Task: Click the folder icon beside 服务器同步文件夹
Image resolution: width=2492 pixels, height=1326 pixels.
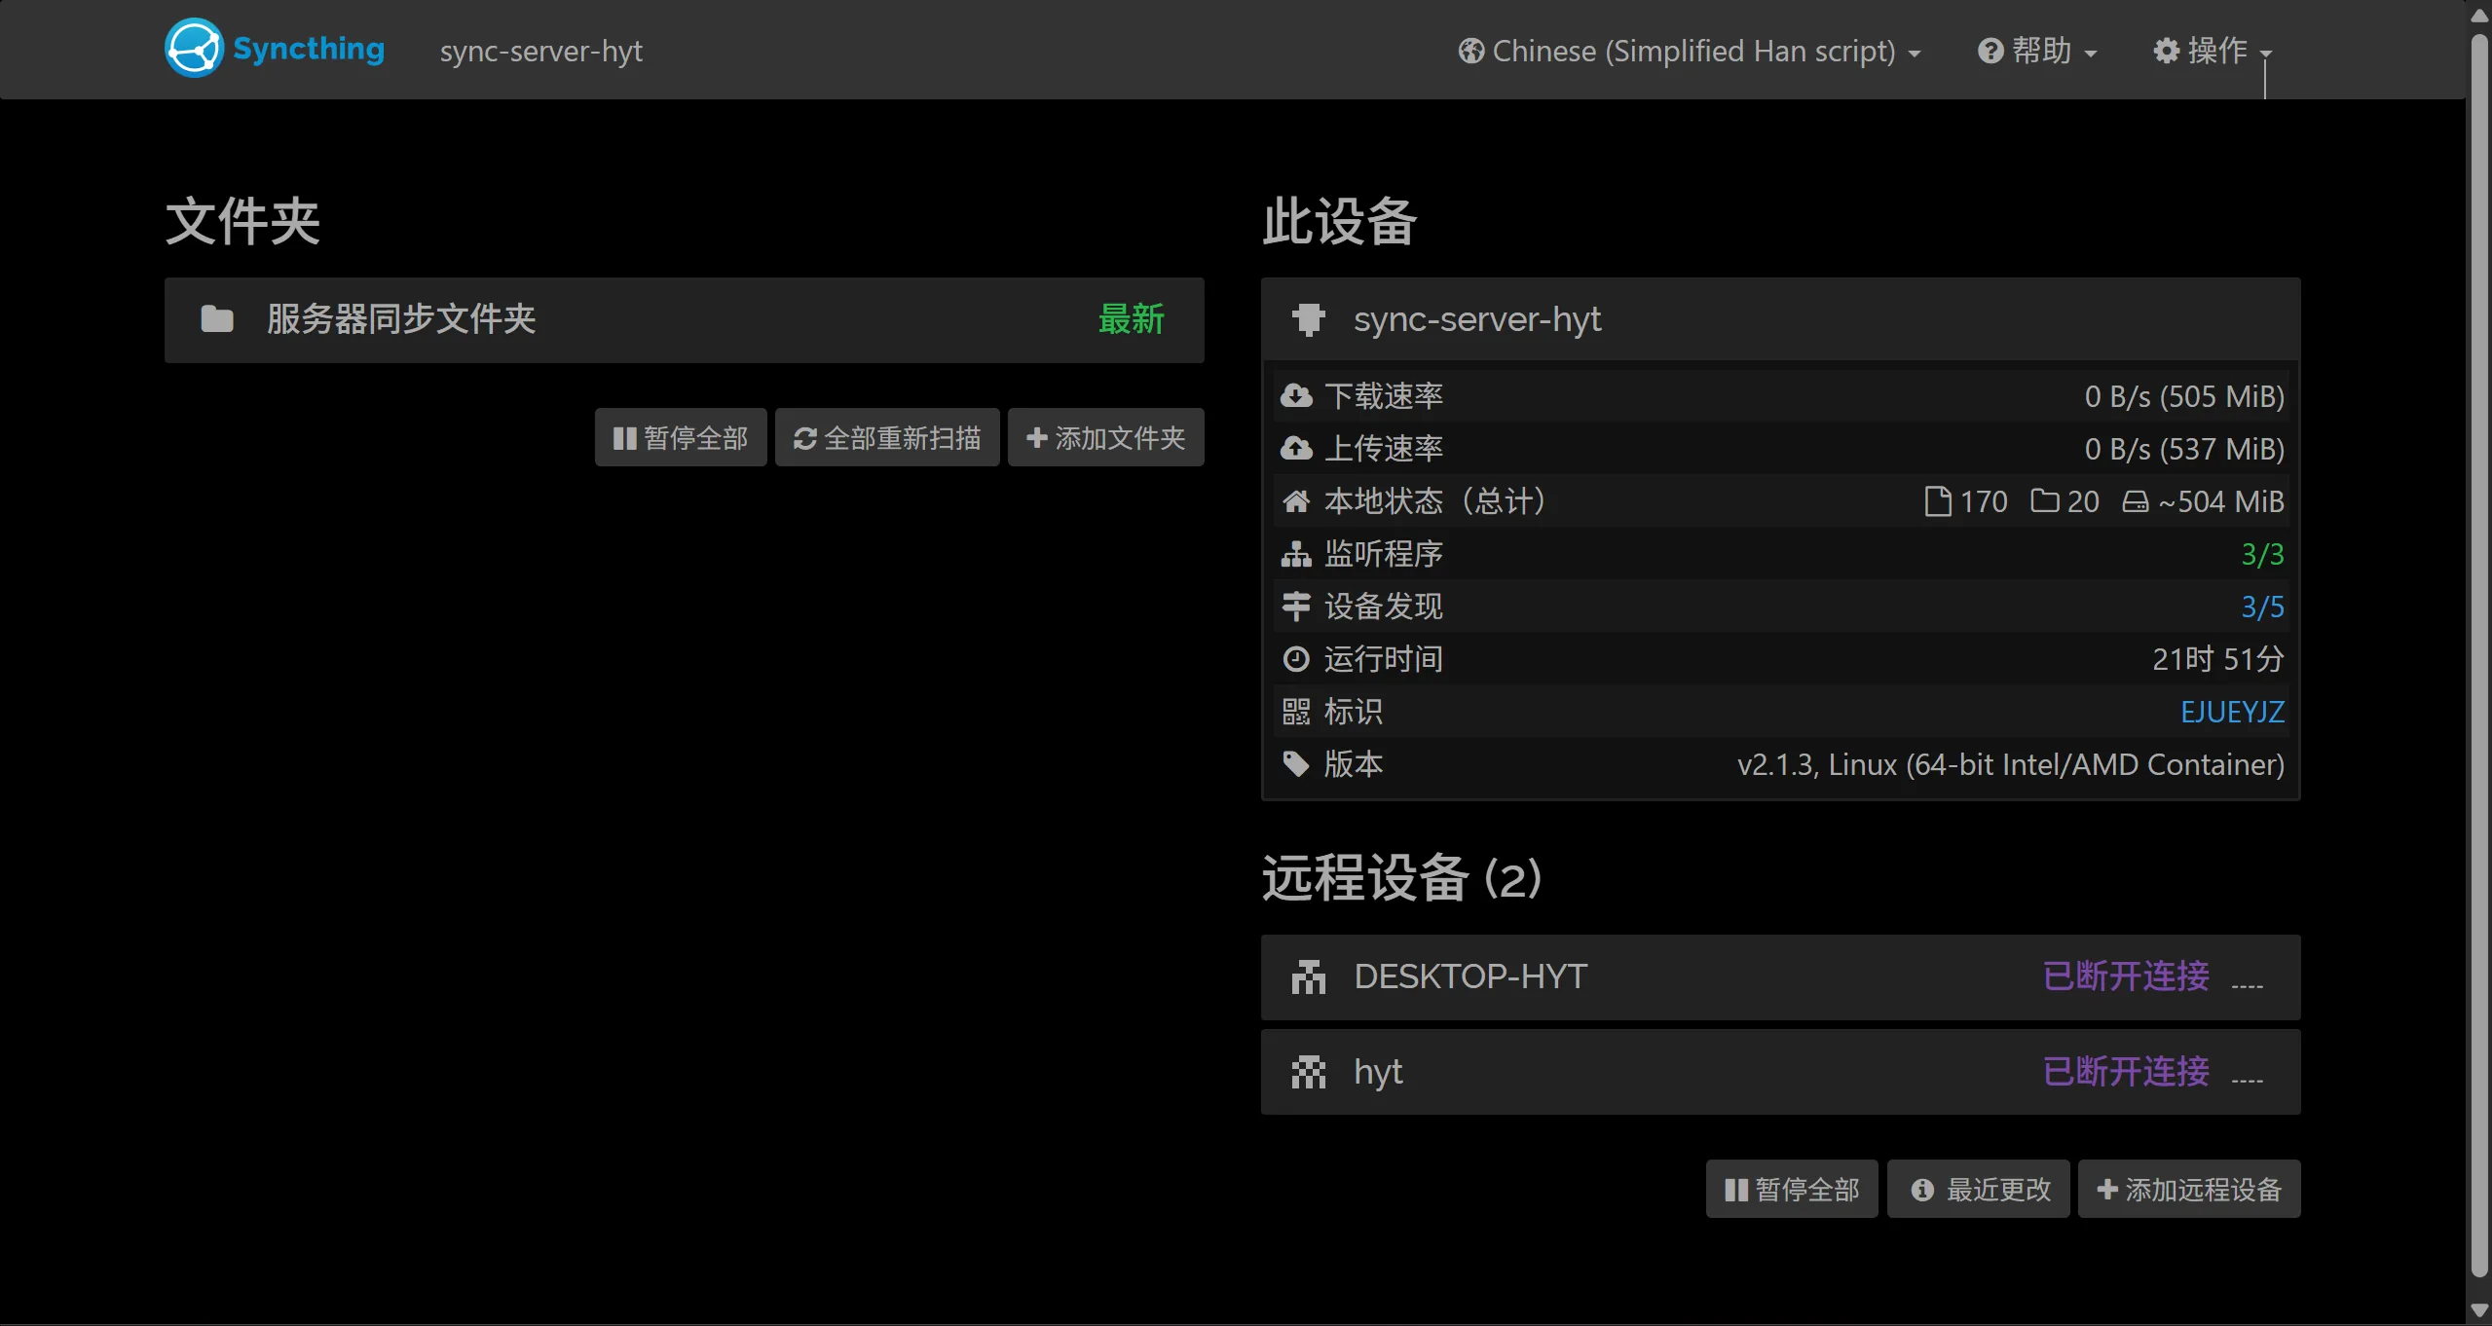Action: point(217,319)
